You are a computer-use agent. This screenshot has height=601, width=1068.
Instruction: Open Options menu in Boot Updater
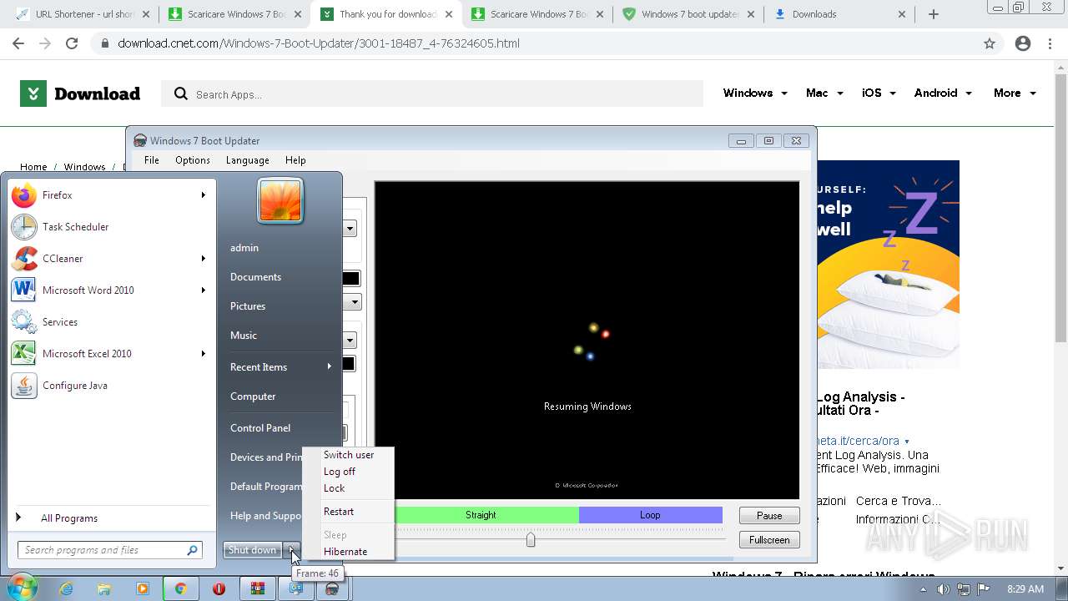click(192, 160)
